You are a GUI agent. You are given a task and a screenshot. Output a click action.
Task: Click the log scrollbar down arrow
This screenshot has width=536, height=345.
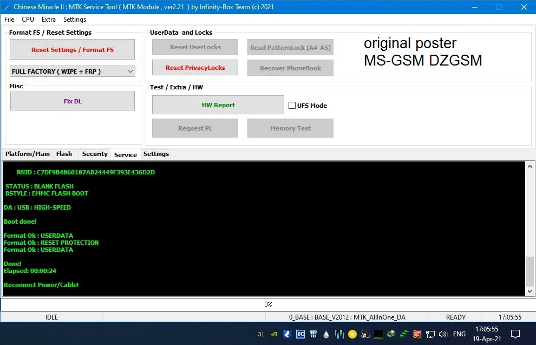click(x=530, y=291)
